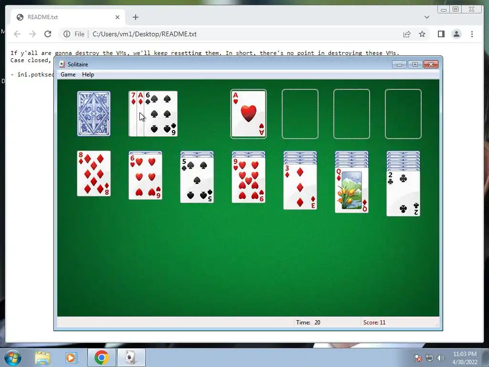Click the Score: 11 status text
Image resolution: width=489 pixels, height=367 pixels.
(x=374, y=323)
